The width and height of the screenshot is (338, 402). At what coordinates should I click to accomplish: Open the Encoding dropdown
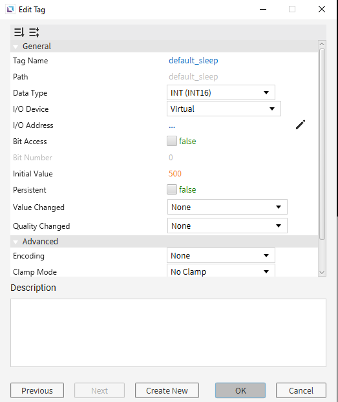click(221, 255)
